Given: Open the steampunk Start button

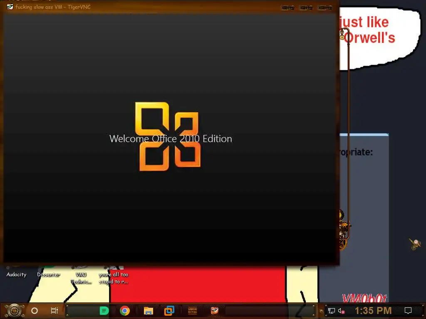Looking at the screenshot, I should point(14,311).
